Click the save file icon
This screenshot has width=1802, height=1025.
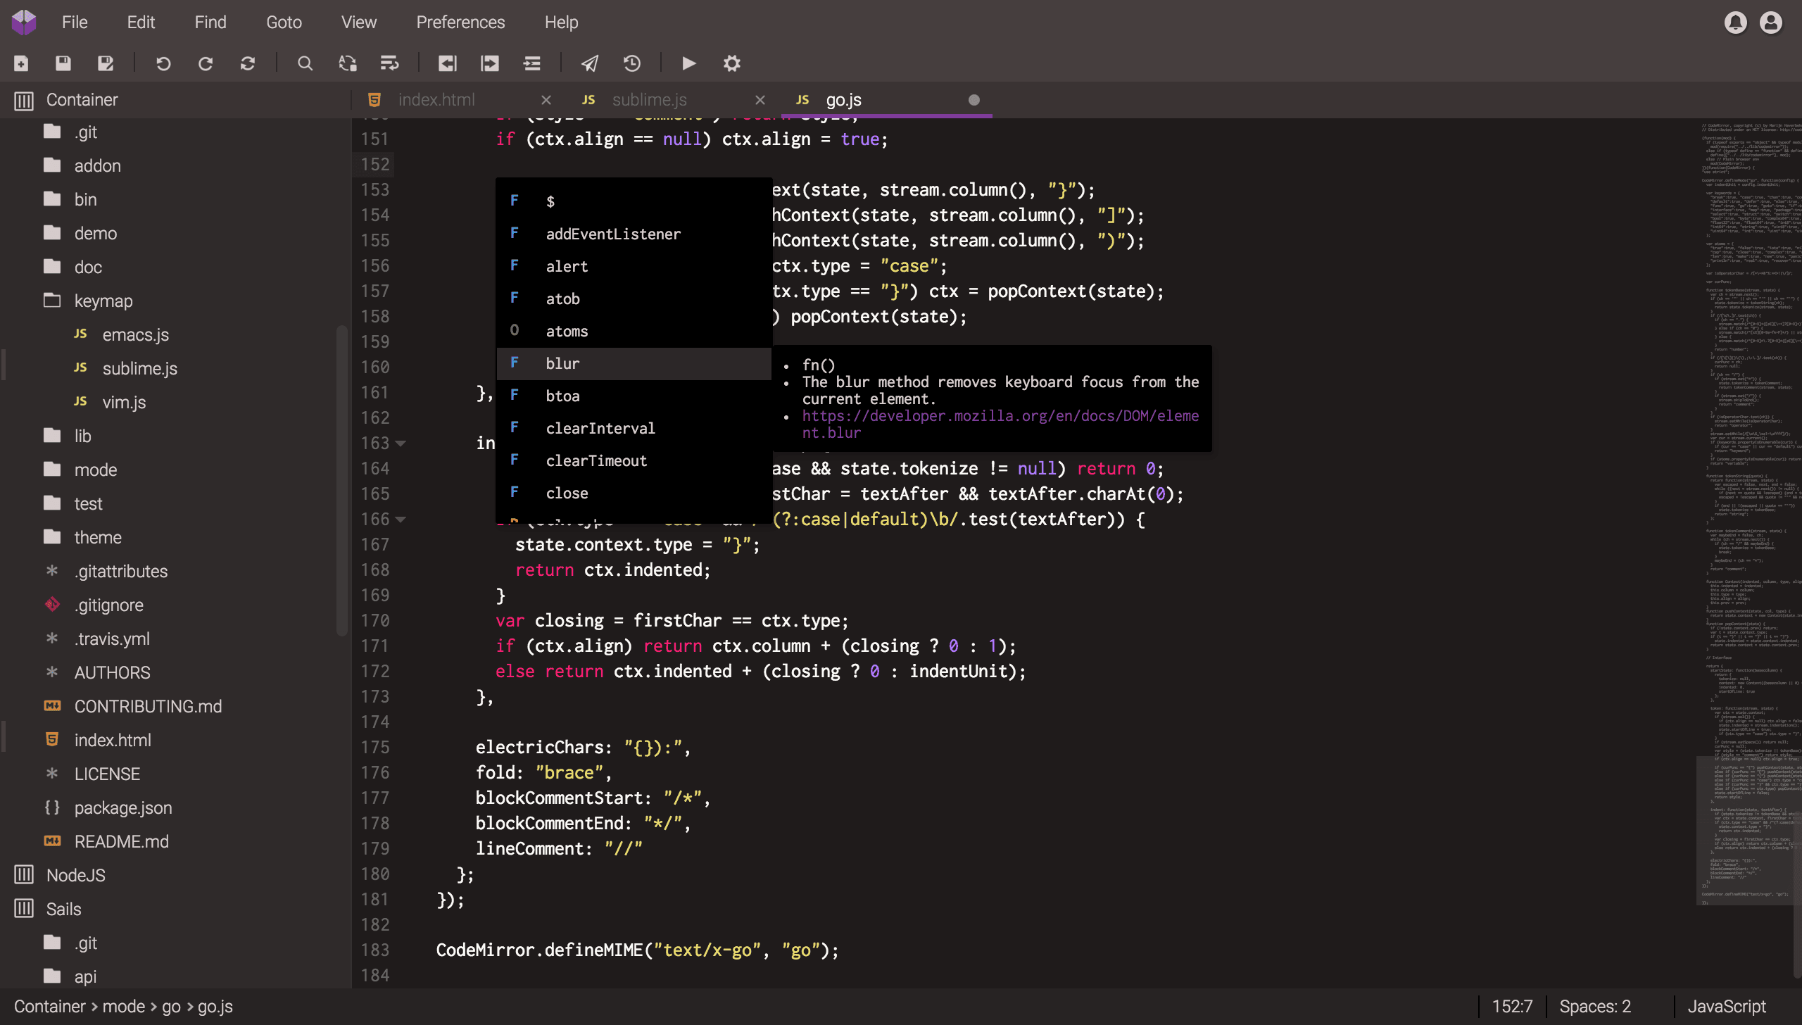(x=63, y=63)
